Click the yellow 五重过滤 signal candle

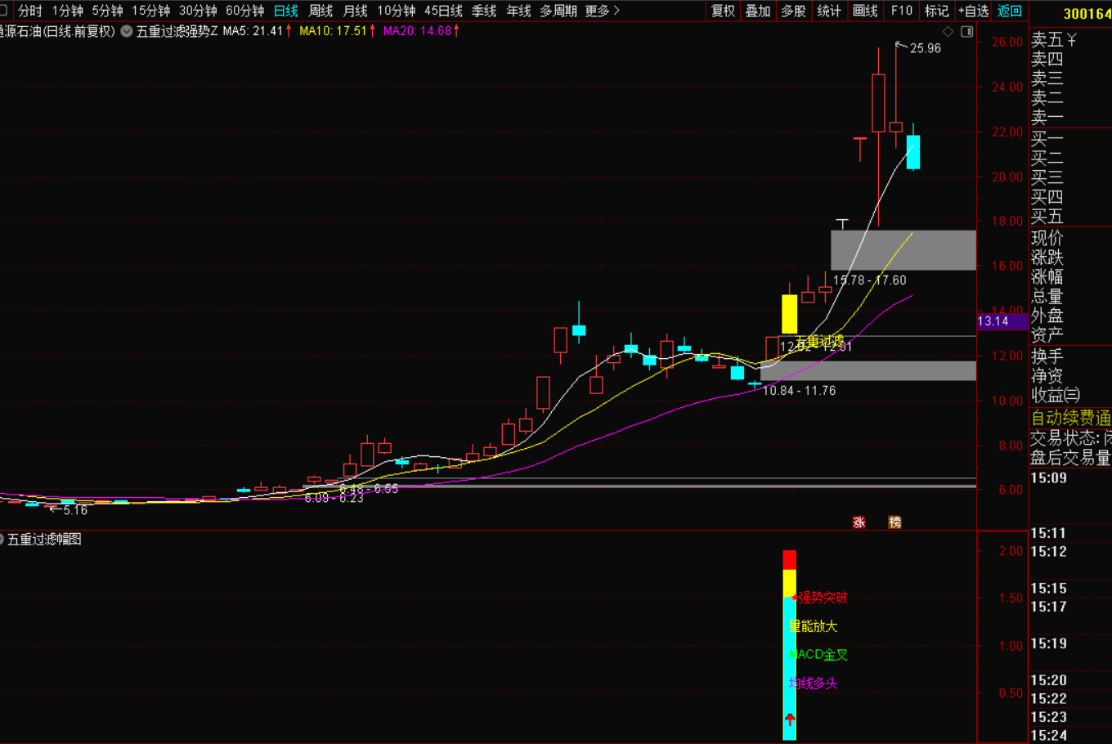tap(789, 314)
